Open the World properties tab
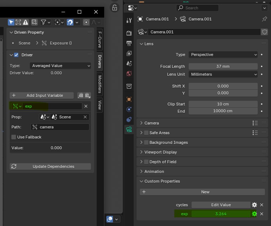This screenshot has height=226, width=271. (x=129, y=74)
